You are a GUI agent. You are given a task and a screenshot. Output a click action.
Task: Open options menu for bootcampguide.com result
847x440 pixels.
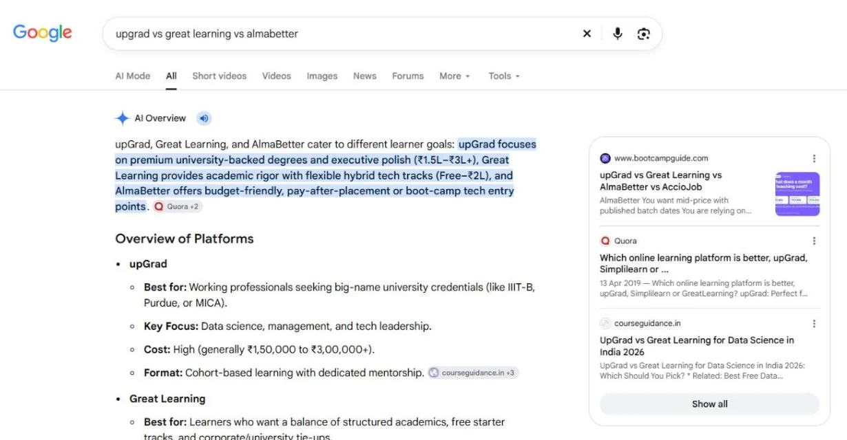(x=814, y=158)
